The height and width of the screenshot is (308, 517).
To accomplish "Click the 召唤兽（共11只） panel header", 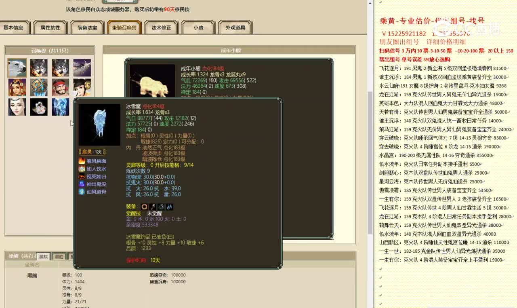I will (x=50, y=51).
